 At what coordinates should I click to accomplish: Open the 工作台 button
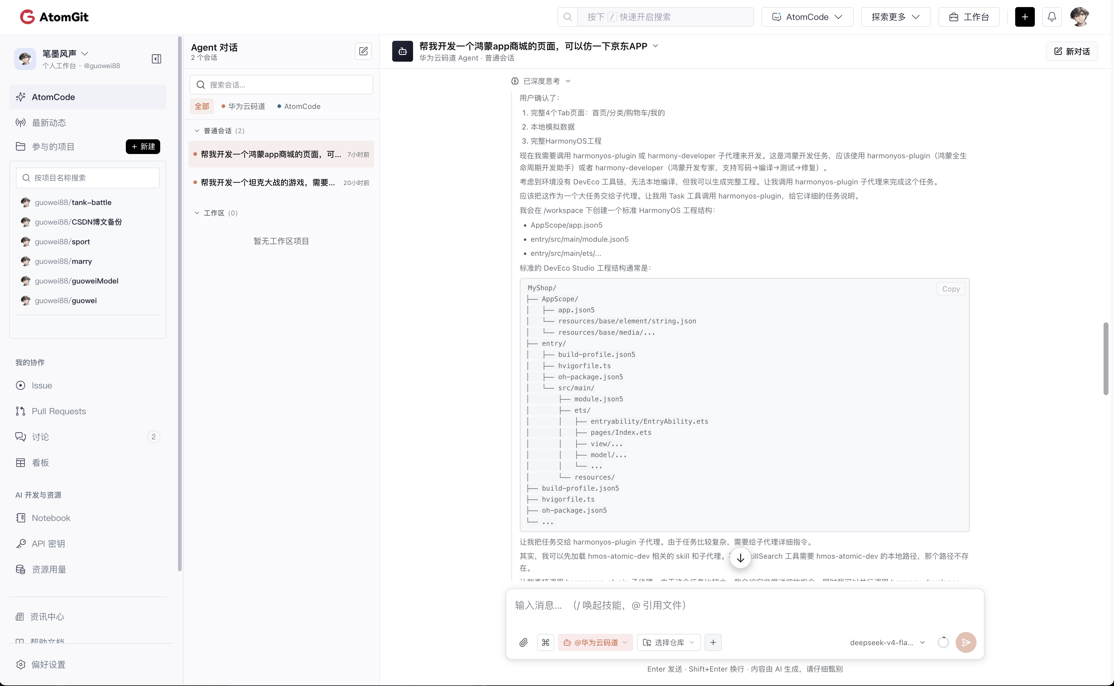point(969,17)
